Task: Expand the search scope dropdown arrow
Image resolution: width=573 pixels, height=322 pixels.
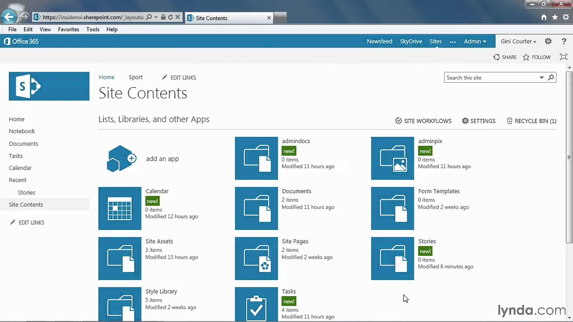Action: (542, 77)
